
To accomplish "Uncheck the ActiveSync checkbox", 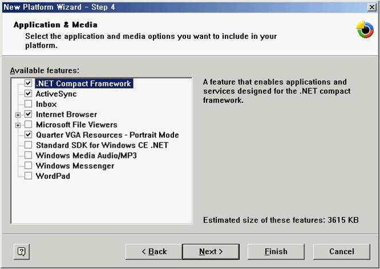I will (29, 94).
